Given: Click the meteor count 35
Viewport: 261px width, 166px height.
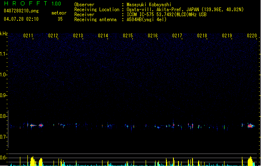Looking at the screenshot, I should [60, 19].
